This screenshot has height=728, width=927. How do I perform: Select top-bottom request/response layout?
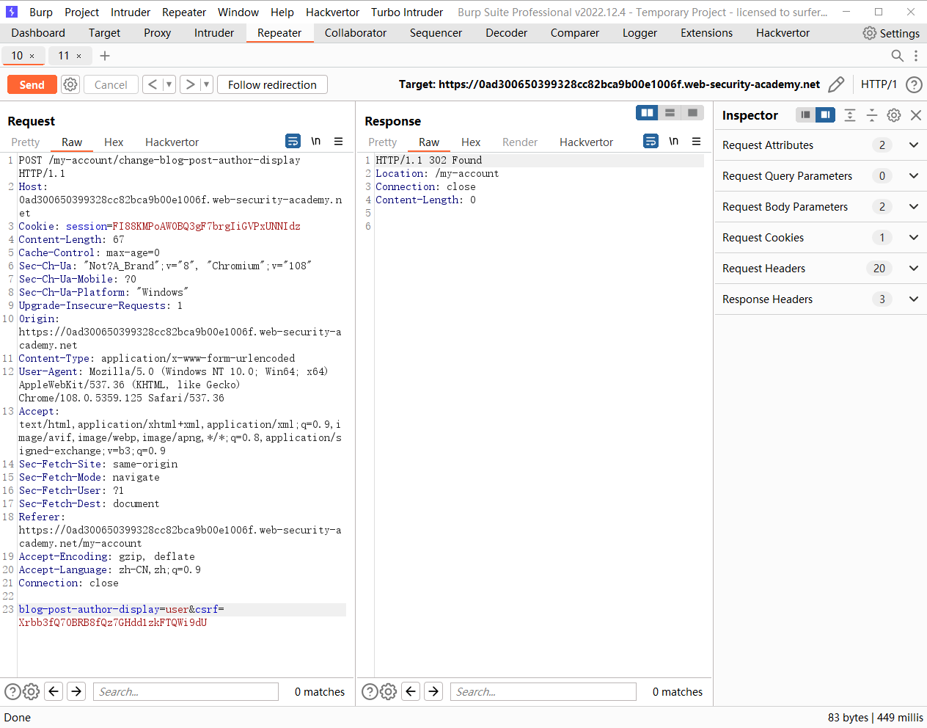coord(670,112)
